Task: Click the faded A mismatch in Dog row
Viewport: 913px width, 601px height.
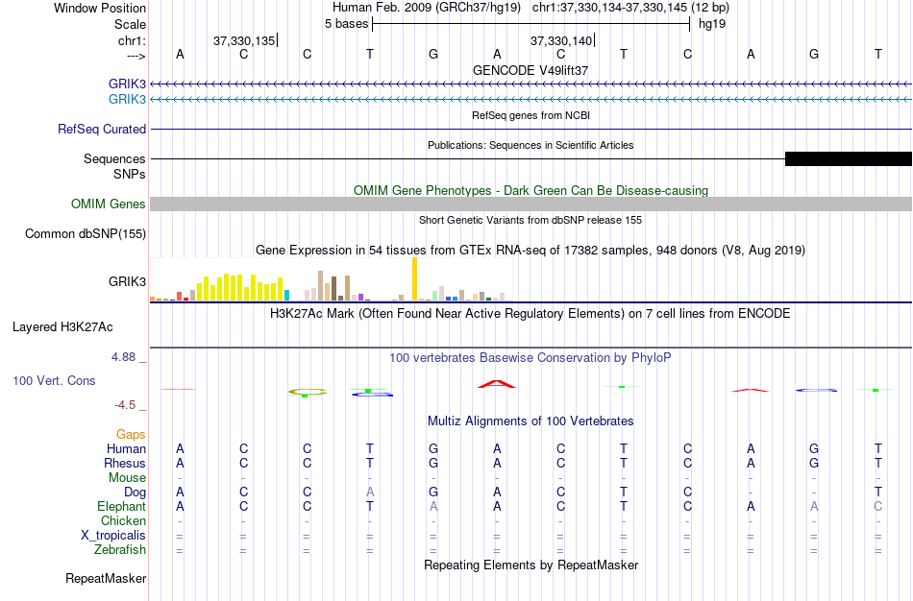Action: (370, 493)
